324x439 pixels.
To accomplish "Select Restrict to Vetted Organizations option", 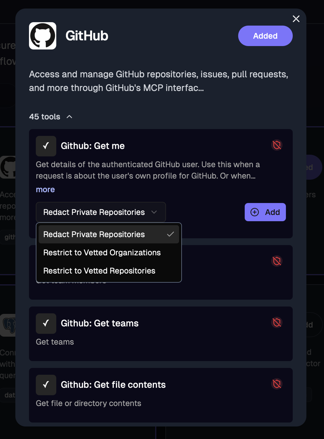I will coord(101,252).
